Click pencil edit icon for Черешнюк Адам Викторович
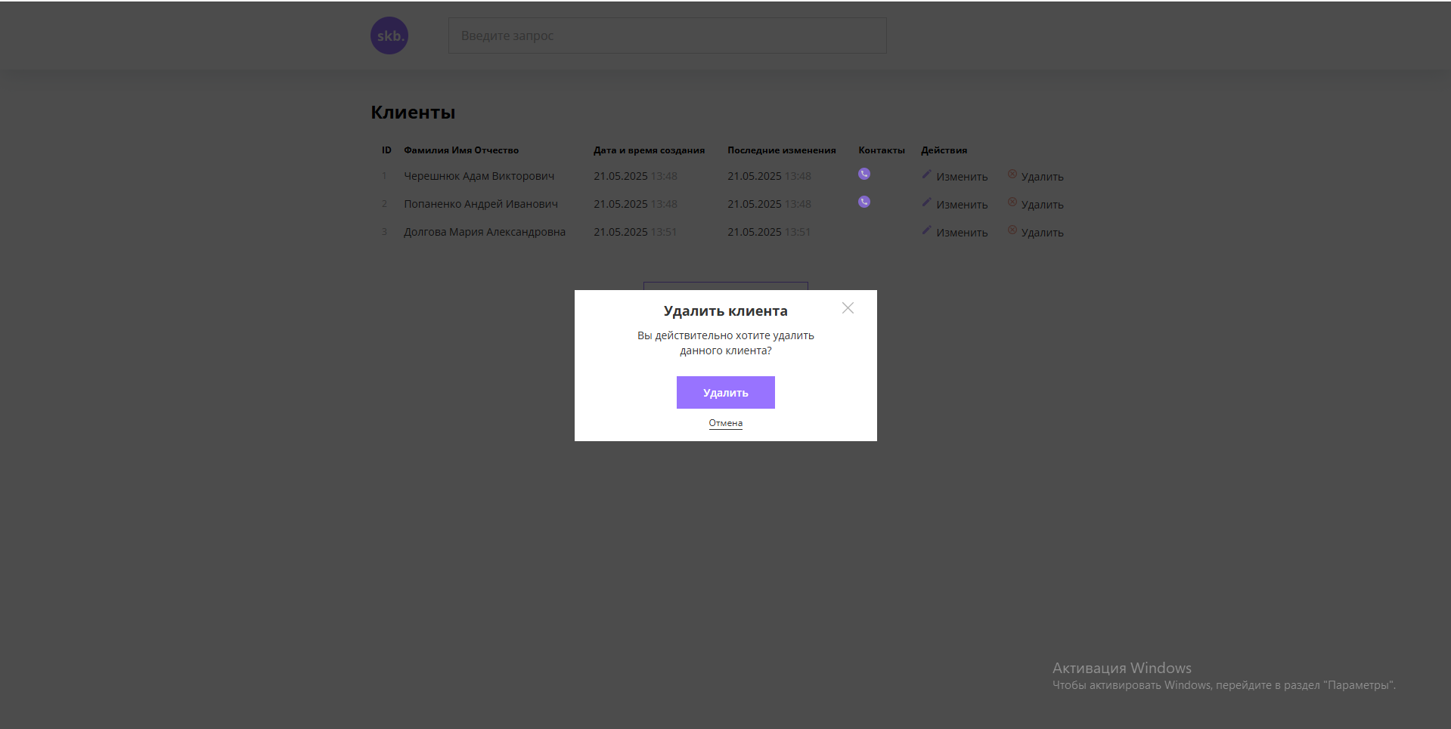This screenshot has height=729, width=1451. point(926,175)
